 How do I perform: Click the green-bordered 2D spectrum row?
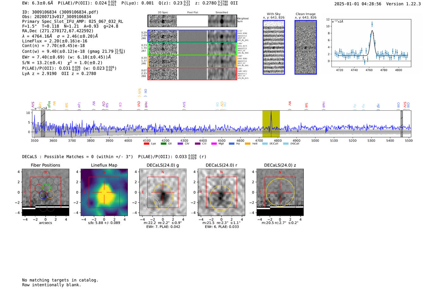pos(192,49)
